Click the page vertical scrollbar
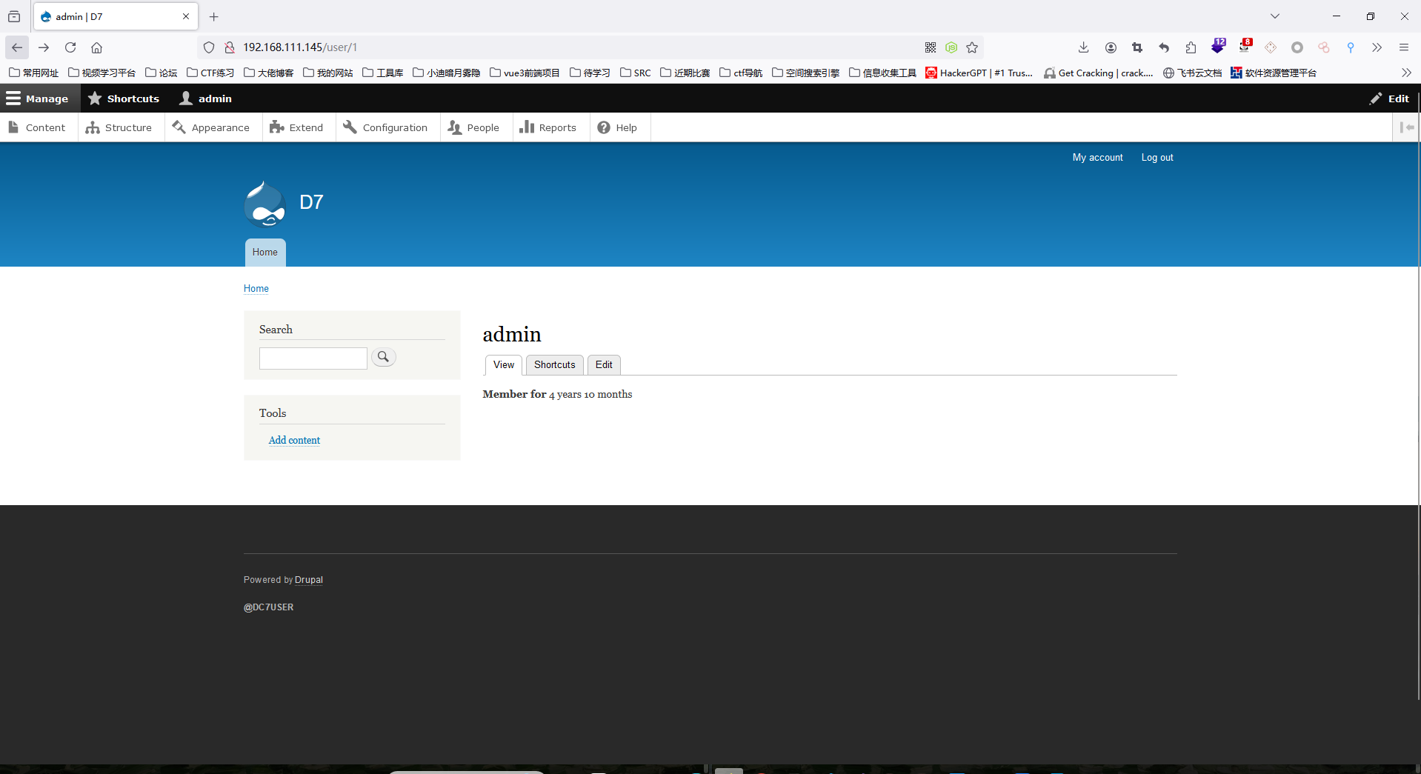This screenshot has height=774, width=1421. click(1418, 415)
